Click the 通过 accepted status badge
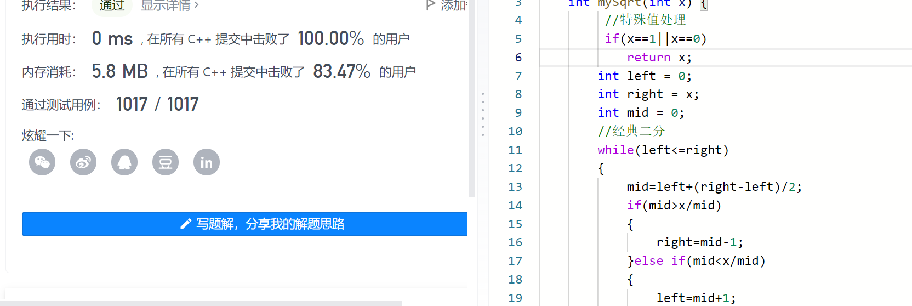 [112, 5]
